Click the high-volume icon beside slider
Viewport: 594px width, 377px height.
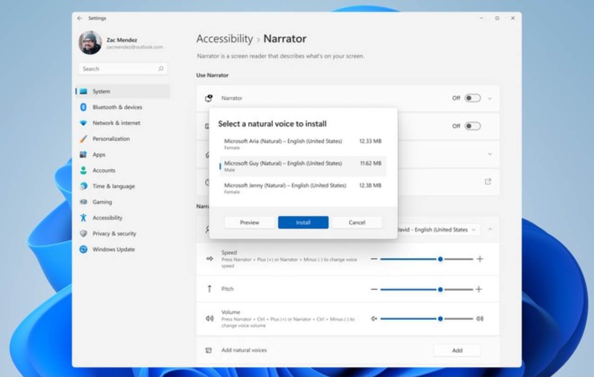click(480, 319)
